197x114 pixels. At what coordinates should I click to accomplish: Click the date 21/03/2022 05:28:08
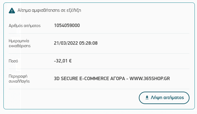pos(76,43)
